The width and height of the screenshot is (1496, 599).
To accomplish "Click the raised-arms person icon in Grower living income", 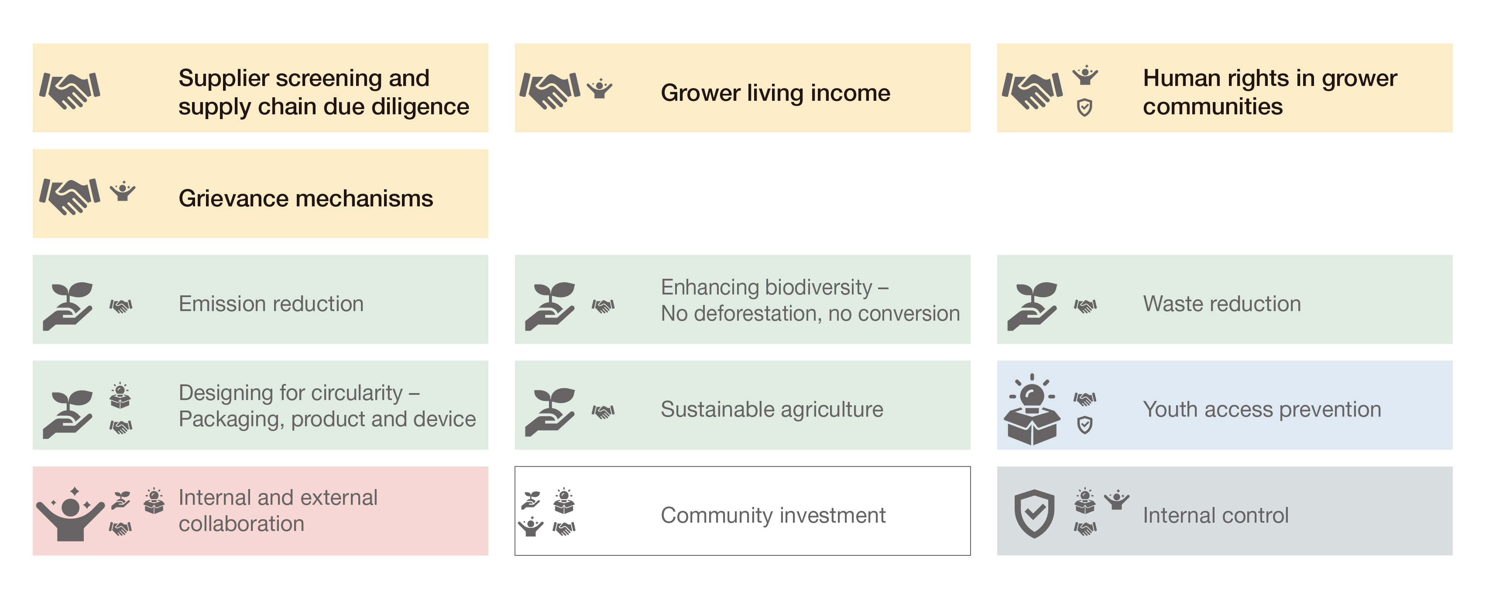I will 599,88.
